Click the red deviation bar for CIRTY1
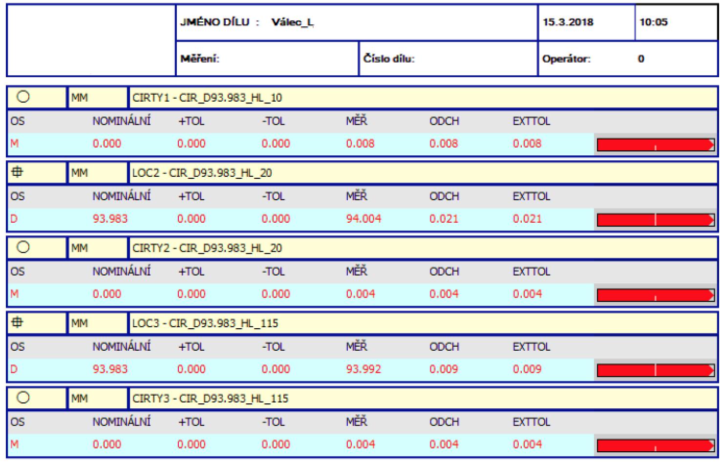Screen dimensions: 723x464 click(655, 145)
